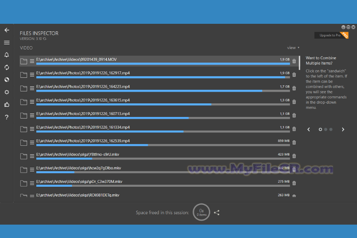Click the space freed 0 items circle

[201, 212]
